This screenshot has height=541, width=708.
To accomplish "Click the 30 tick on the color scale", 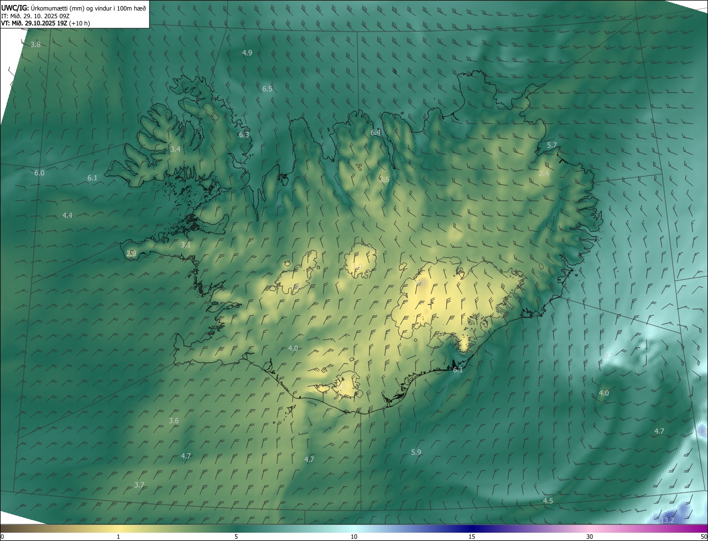I will coord(590,537).
